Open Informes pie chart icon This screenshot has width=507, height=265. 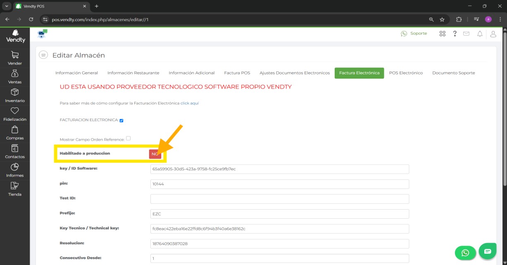pyautogui.click(x=15, y=167)
